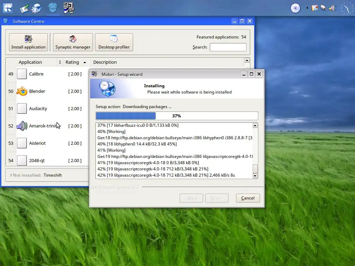Viewport: 355px width, 266px height.
Task: Select the Aisleriot icon placeholder
Action: point(22,143)
